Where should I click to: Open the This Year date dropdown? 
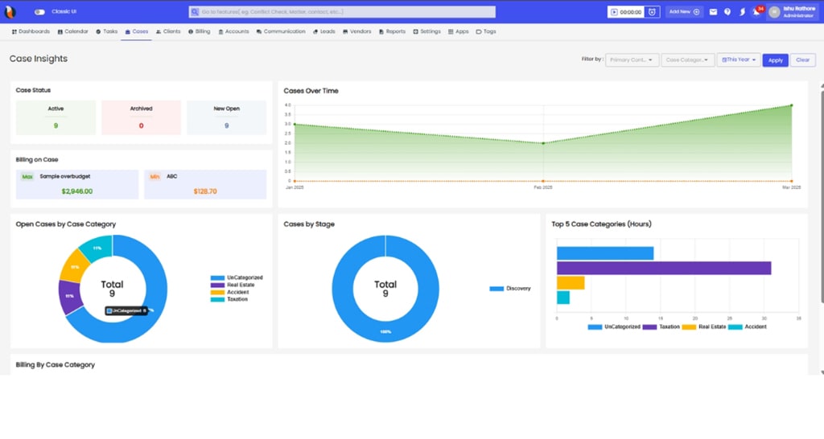click(738, 60)
